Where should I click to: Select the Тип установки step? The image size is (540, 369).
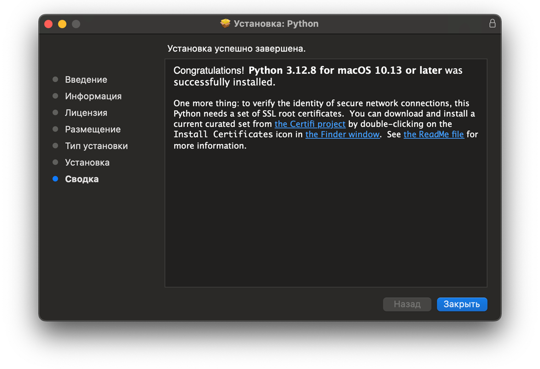pyautogui.click(x=96, y=146)
